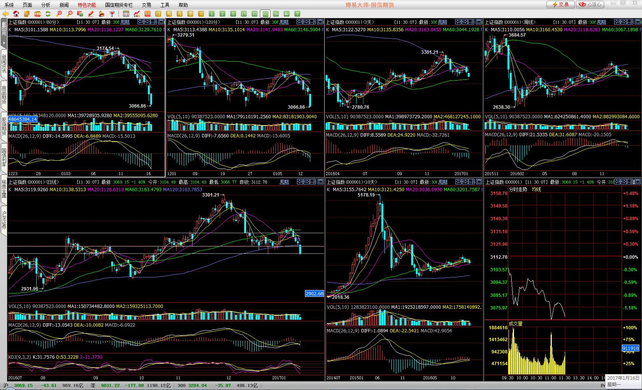Image resolution: width=642 pixels, height=390 pixels.
Task: Open 周期 dropdown in 日线 panel
Action: (x=284, y=182)
